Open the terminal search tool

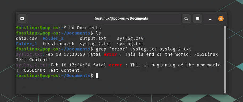pyautogui.click(x=186, y=19)
